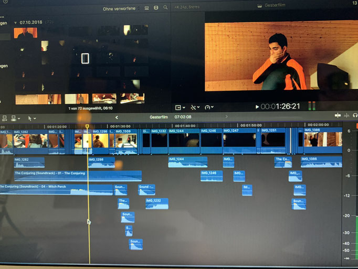The width and height of the screenshot is (358, 269).
Task: Open the Select tool pointer dropdown
Action: point(31,118)
